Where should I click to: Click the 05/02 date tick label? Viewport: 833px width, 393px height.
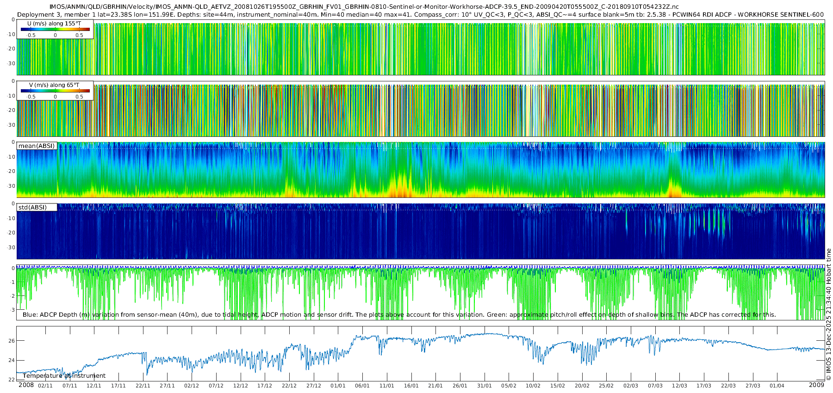coord(509,386)
